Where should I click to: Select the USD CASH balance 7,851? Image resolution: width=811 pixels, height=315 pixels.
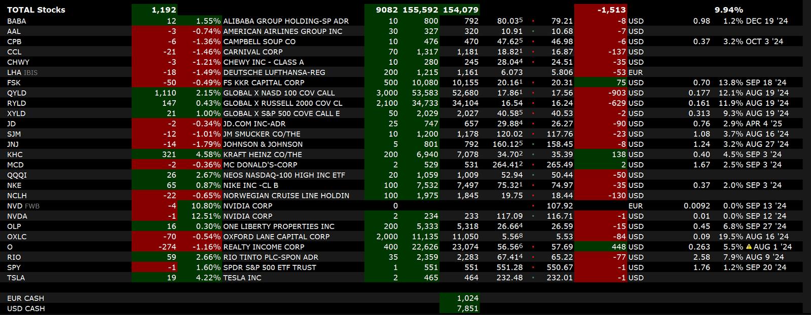(467, 308)
